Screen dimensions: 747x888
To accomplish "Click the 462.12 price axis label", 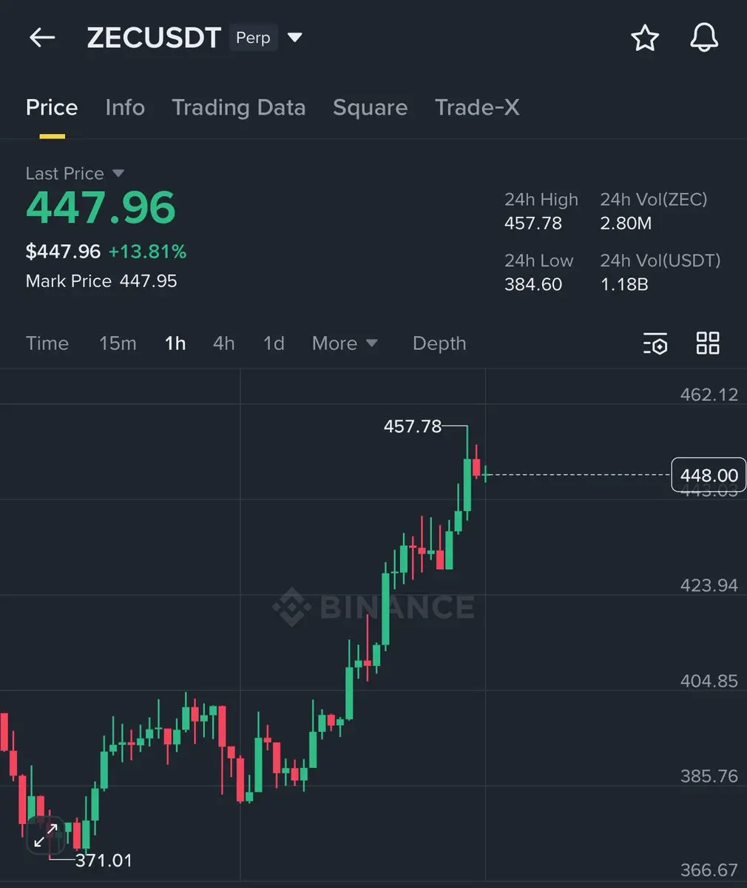I will tap(709, 394).
